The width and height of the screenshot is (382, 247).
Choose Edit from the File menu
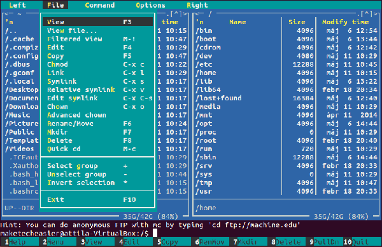tap(97, 47)
